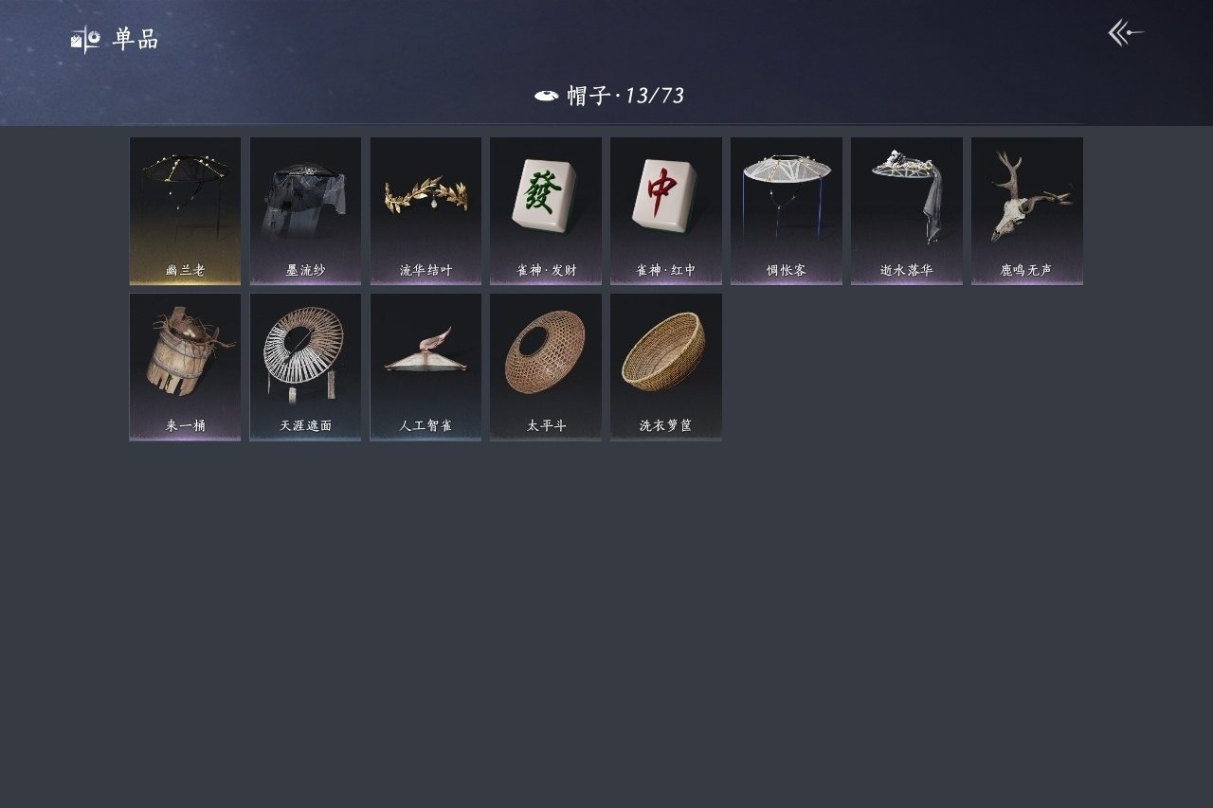
Task: Click the 鹿鸣无声 item name label
Action: (1026, 270)
